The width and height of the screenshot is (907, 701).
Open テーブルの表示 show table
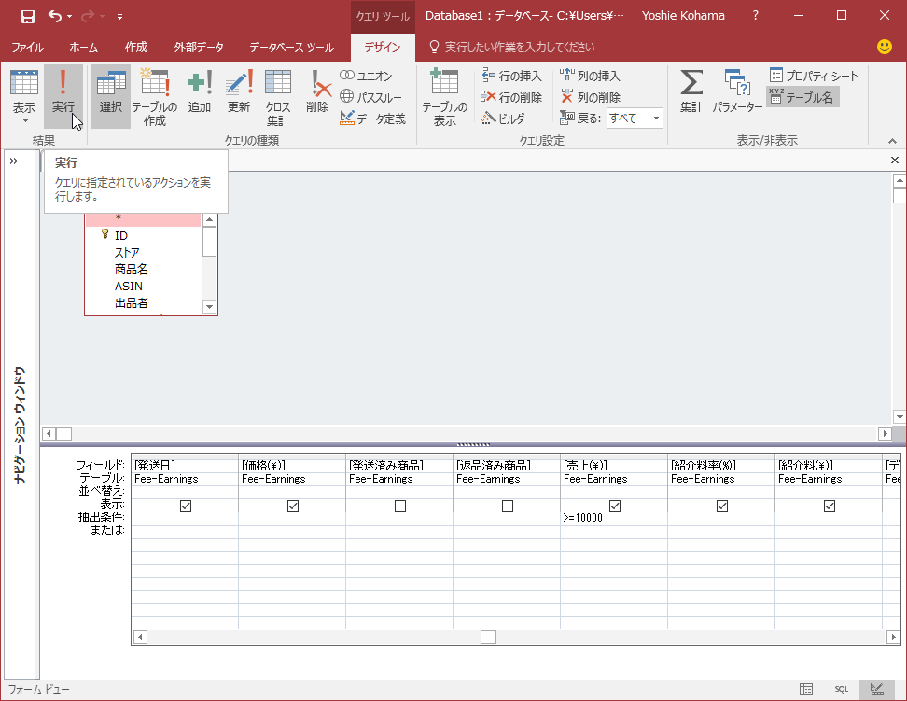444,96
